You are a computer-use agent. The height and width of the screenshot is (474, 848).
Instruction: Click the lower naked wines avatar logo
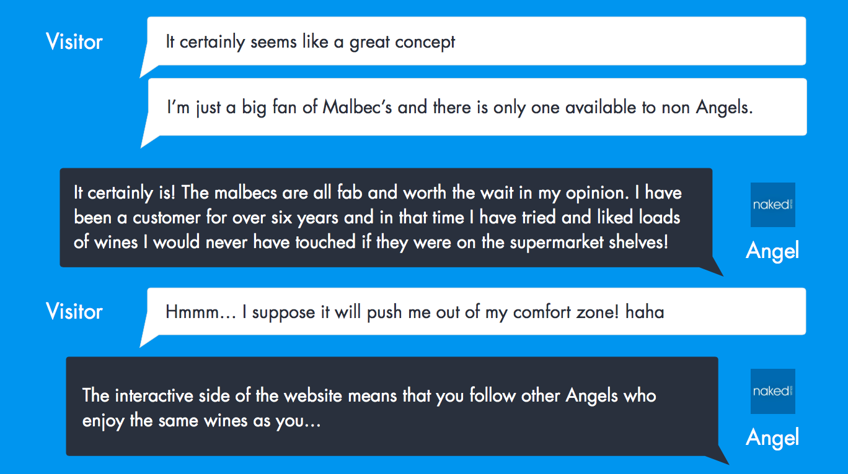point(772,391)
